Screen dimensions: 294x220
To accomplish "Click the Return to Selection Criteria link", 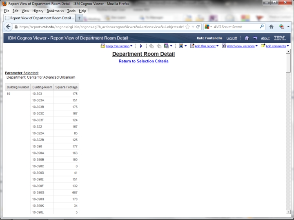I will click(x=143, y=61).
